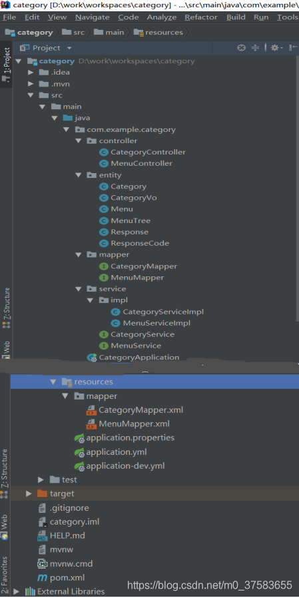Click mvnw.cmd file icon
Viewport: 299px width, 598px height.
pyautogui.click(x=43, y=563)
